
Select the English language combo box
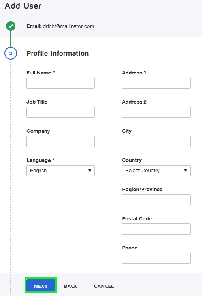click(x=60, y=171)
